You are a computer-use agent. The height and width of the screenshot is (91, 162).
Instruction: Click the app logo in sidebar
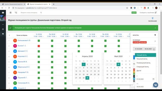pos(3,13)
